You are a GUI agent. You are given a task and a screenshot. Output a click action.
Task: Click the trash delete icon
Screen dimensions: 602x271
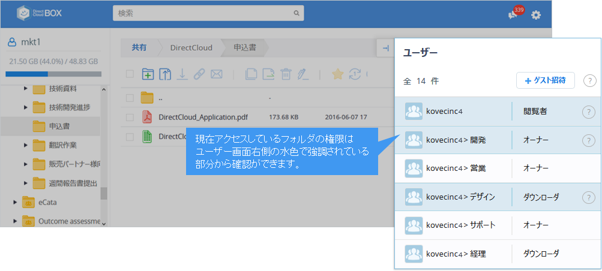(286, 74)
